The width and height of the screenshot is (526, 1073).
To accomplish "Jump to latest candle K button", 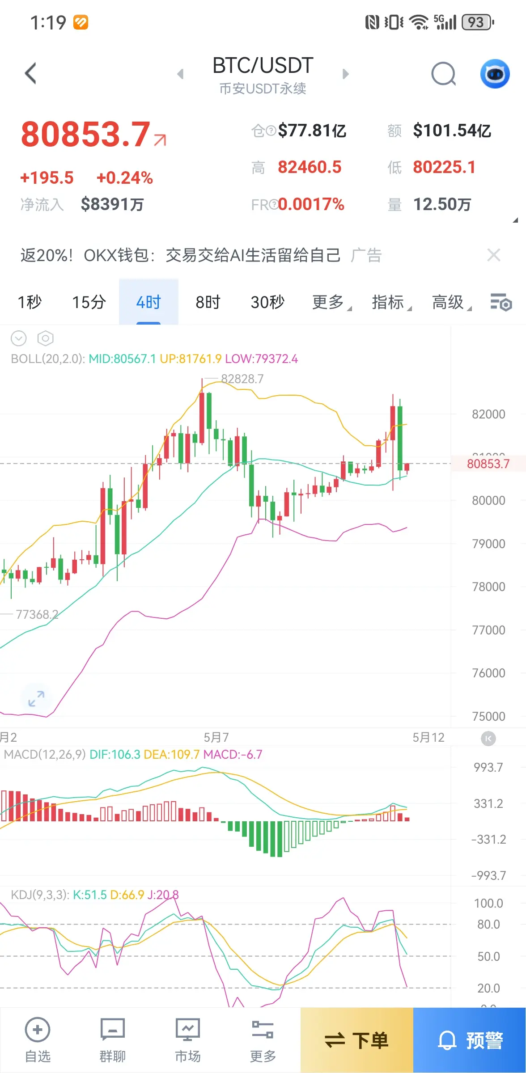I will 488,739.
